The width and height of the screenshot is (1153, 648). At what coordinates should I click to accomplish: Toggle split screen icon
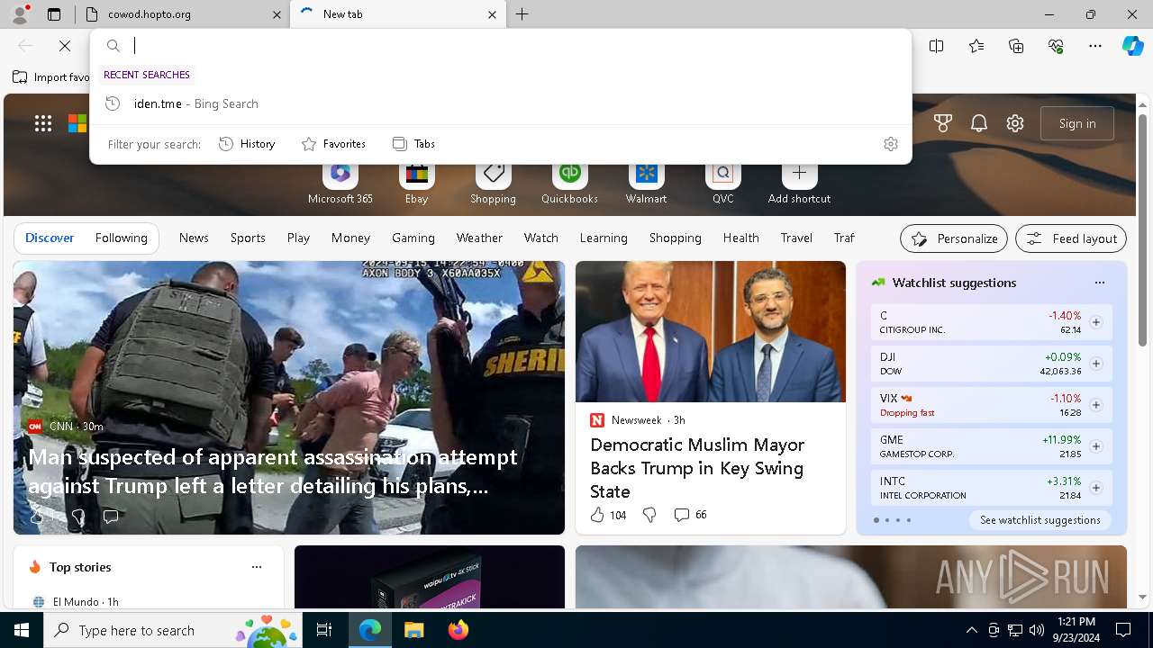click(x=937, y=46)
